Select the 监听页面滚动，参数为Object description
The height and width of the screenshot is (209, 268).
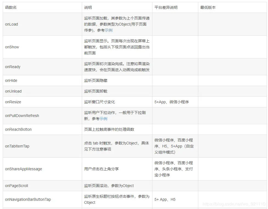[109, 186]
